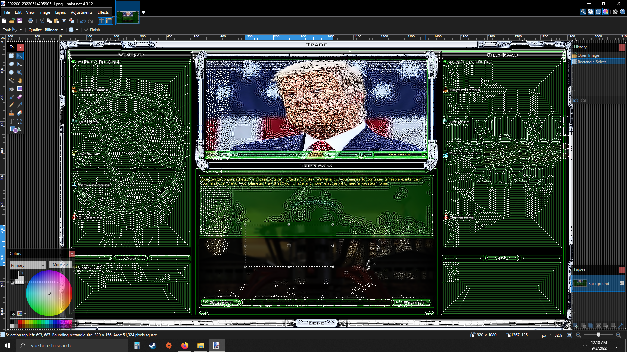This screenshot has width=627, height=352.
Task: Duplicate the layer using Layers panel icon
Action: [591, 325]
